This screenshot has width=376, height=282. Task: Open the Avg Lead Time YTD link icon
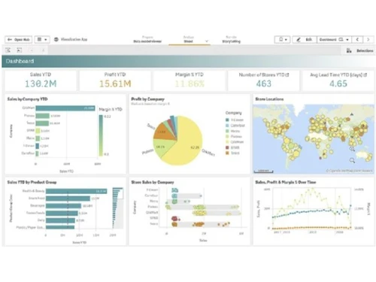365,74
